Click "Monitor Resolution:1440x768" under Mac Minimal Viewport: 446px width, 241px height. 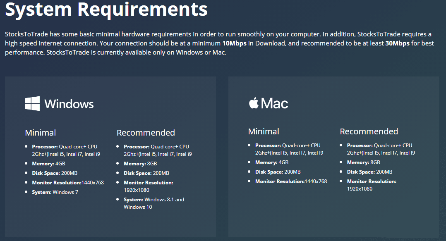click(x=291, y=181)
